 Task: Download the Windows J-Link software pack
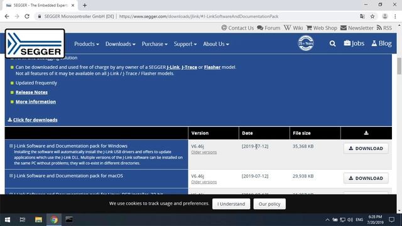click(366, 148)
